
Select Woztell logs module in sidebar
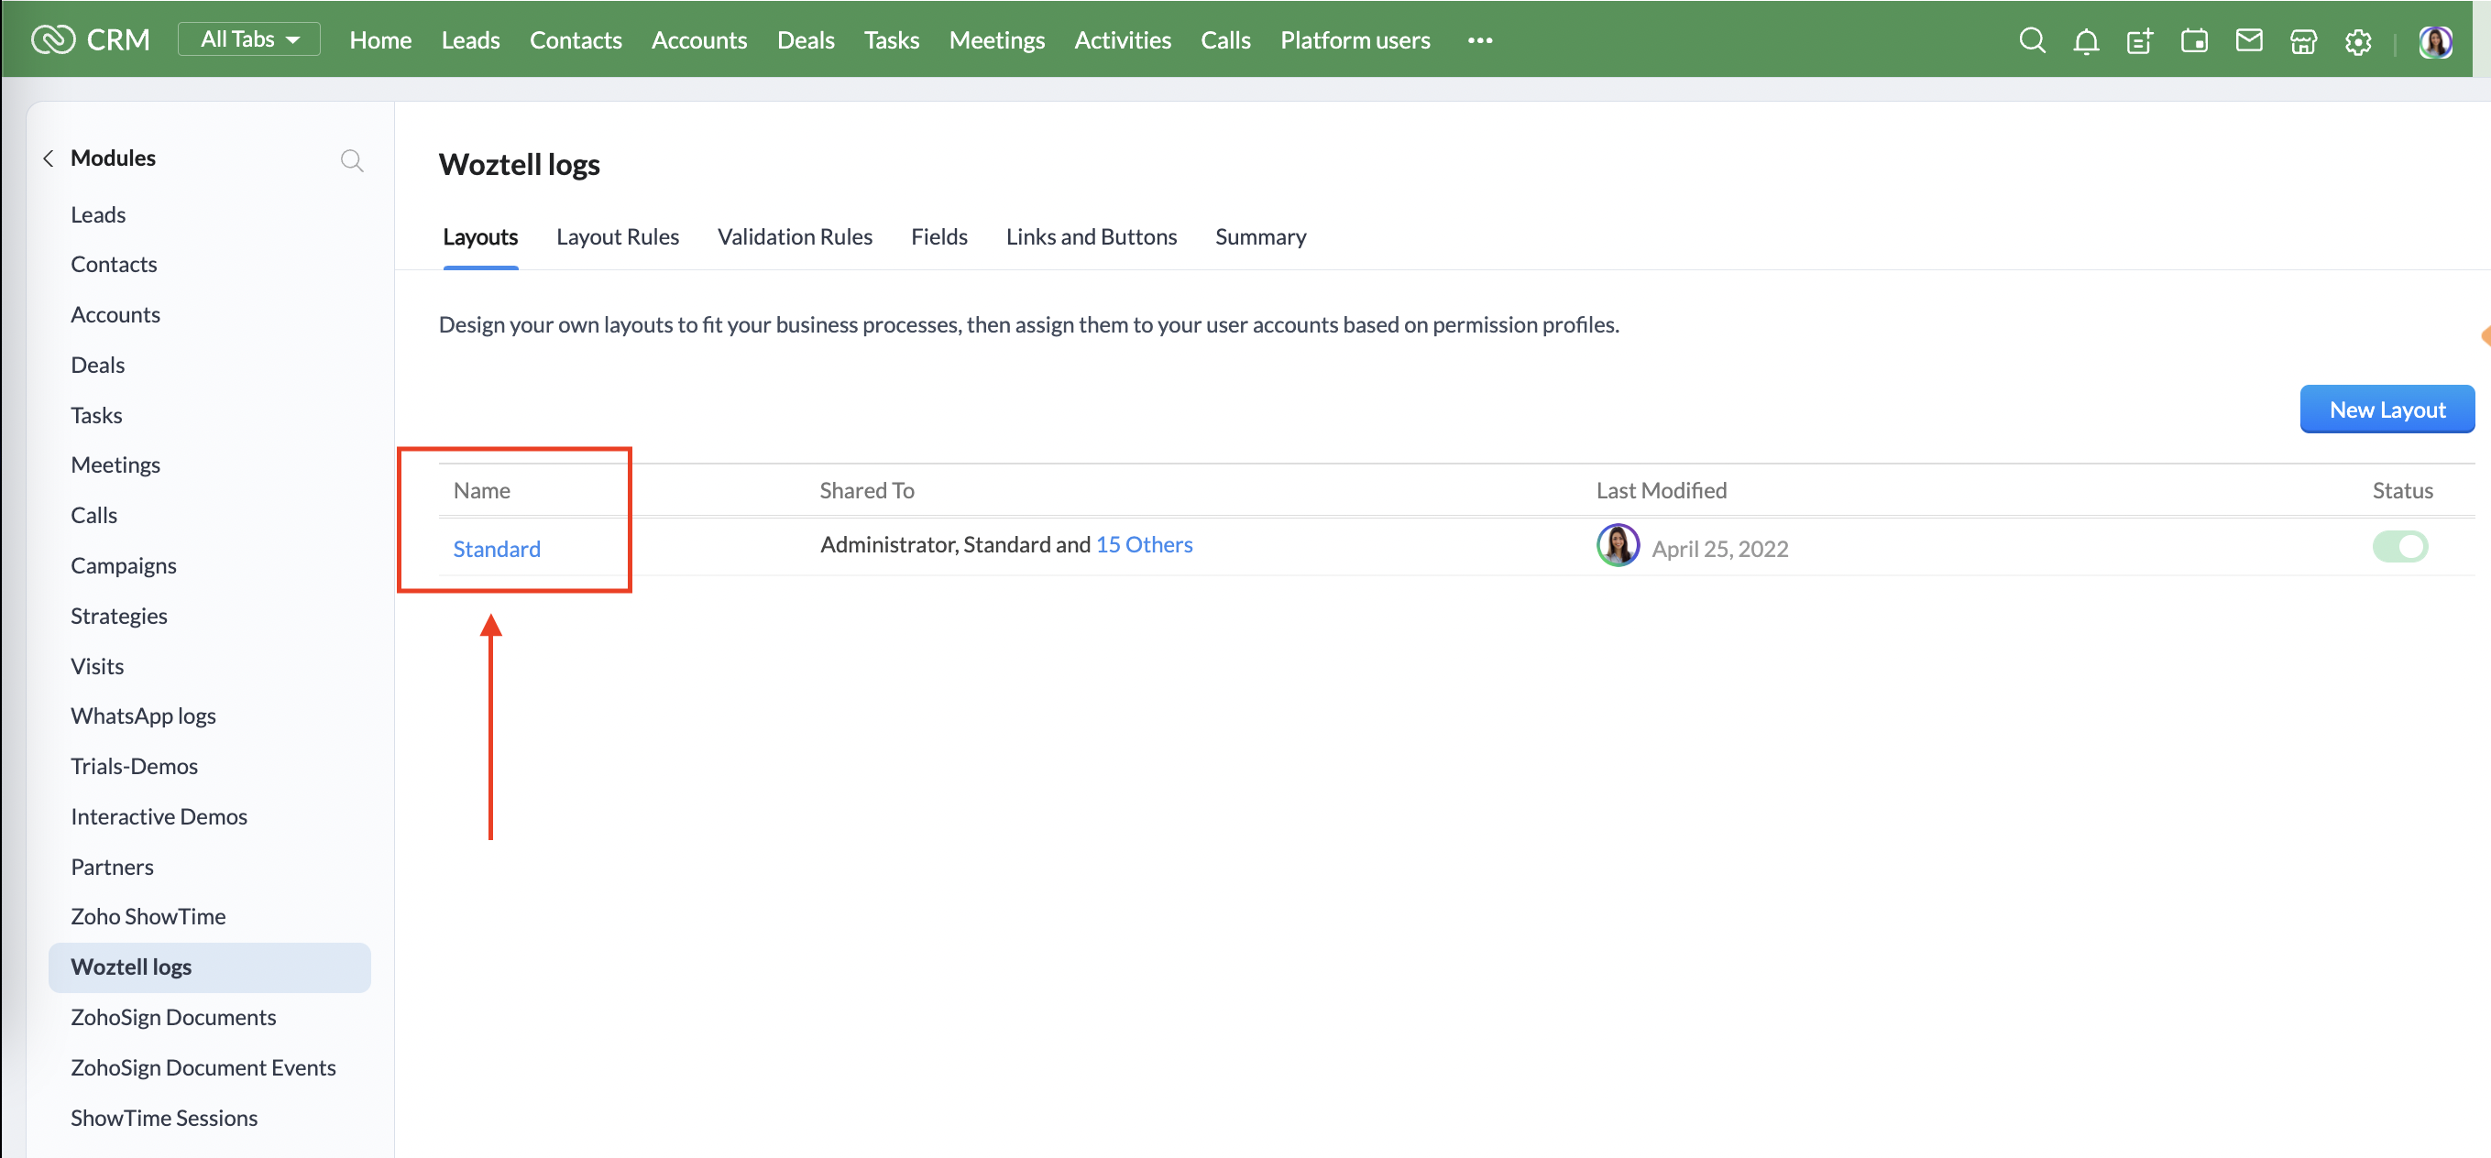209,967
